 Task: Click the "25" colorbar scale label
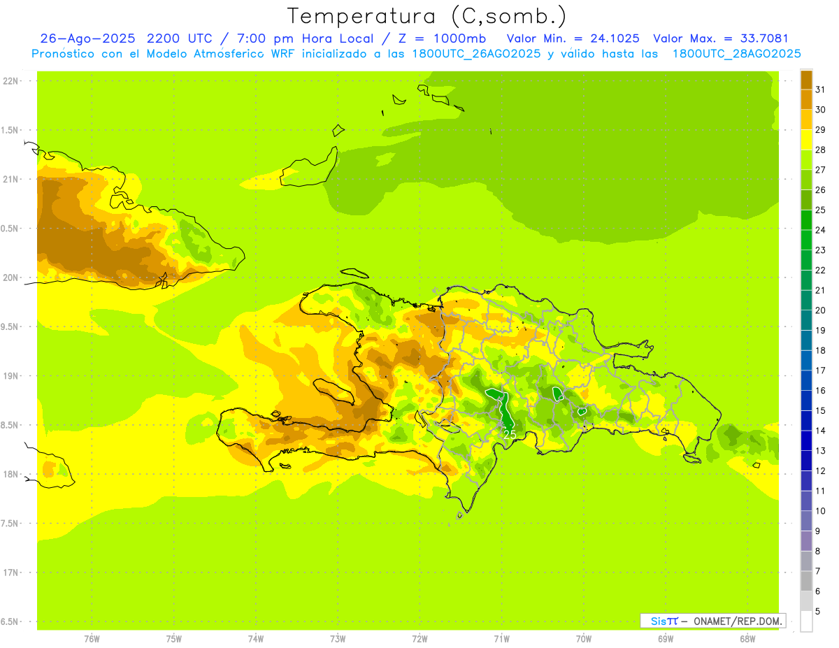click(x=821, y=210)
